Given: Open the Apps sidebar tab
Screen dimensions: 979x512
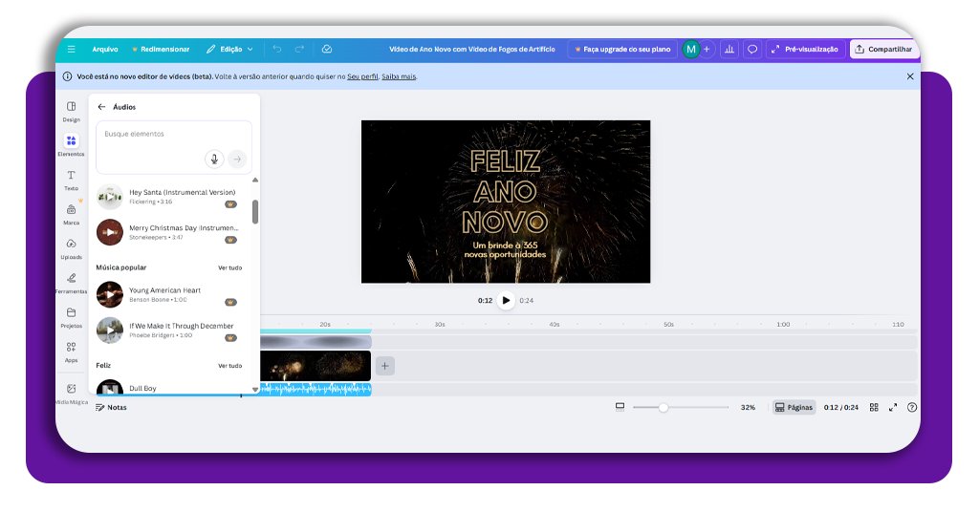Looking at the screenshot, I should [x=71, y=352].
